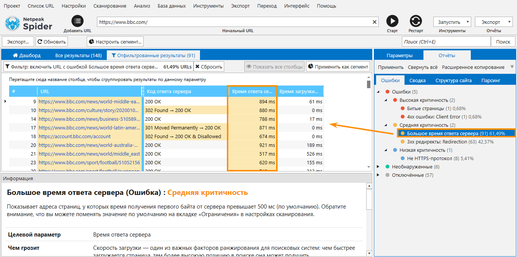Start the crawl with the Старт play icon

point(392,21)
